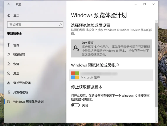
Task: Open the 疑难解答 troubleshoot section
Action: [19, 55]
